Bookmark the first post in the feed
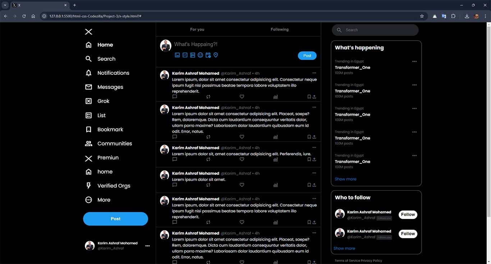491x264 pixels. [x=309, y=97]
